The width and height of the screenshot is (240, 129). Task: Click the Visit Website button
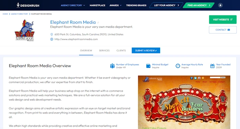[223, 20]
